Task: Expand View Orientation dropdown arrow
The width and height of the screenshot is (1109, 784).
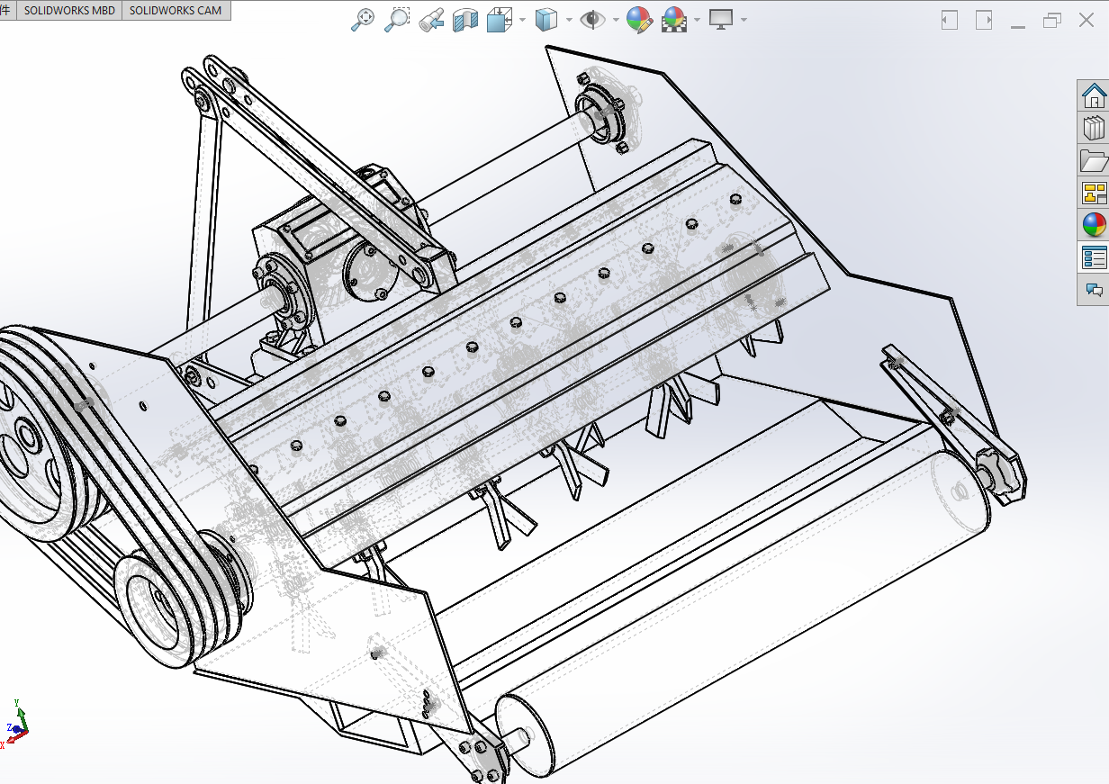Action: click(x=522, y=20)
